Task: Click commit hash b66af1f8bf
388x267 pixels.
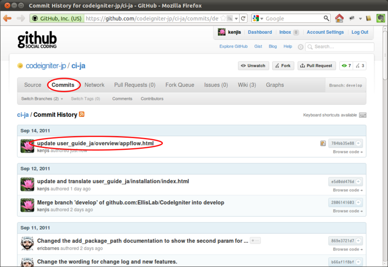Action: coord(342,262)
